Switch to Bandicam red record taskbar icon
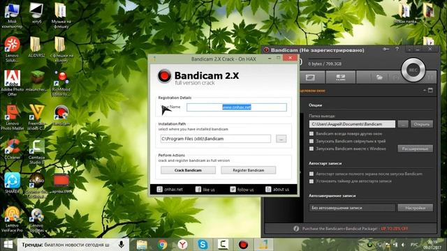 click(x=243, y=245)
